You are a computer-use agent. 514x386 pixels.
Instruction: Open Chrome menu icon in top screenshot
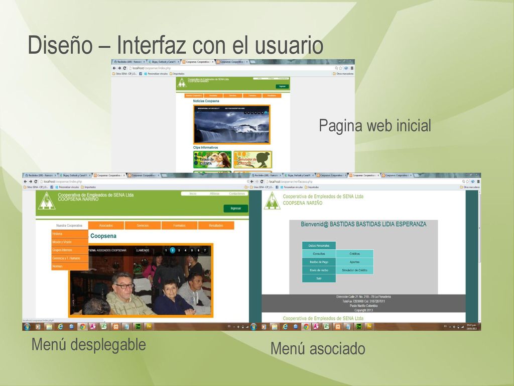pos(352,68)
